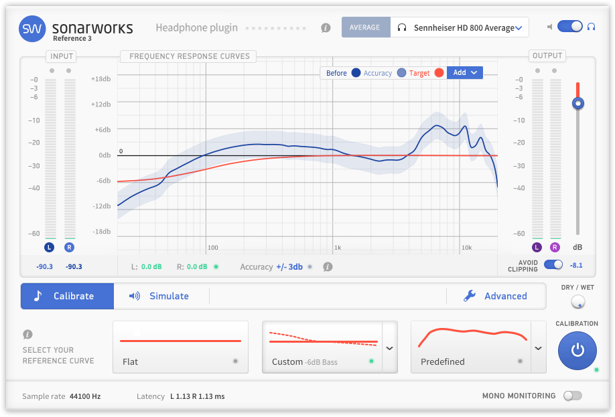Click the headphones icon right of the output switch

(x=591, y=27)
